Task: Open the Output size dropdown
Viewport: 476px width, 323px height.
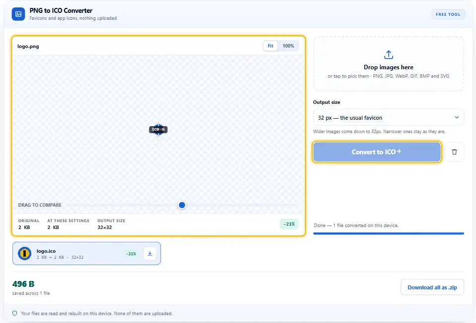Action: [388, 117]
